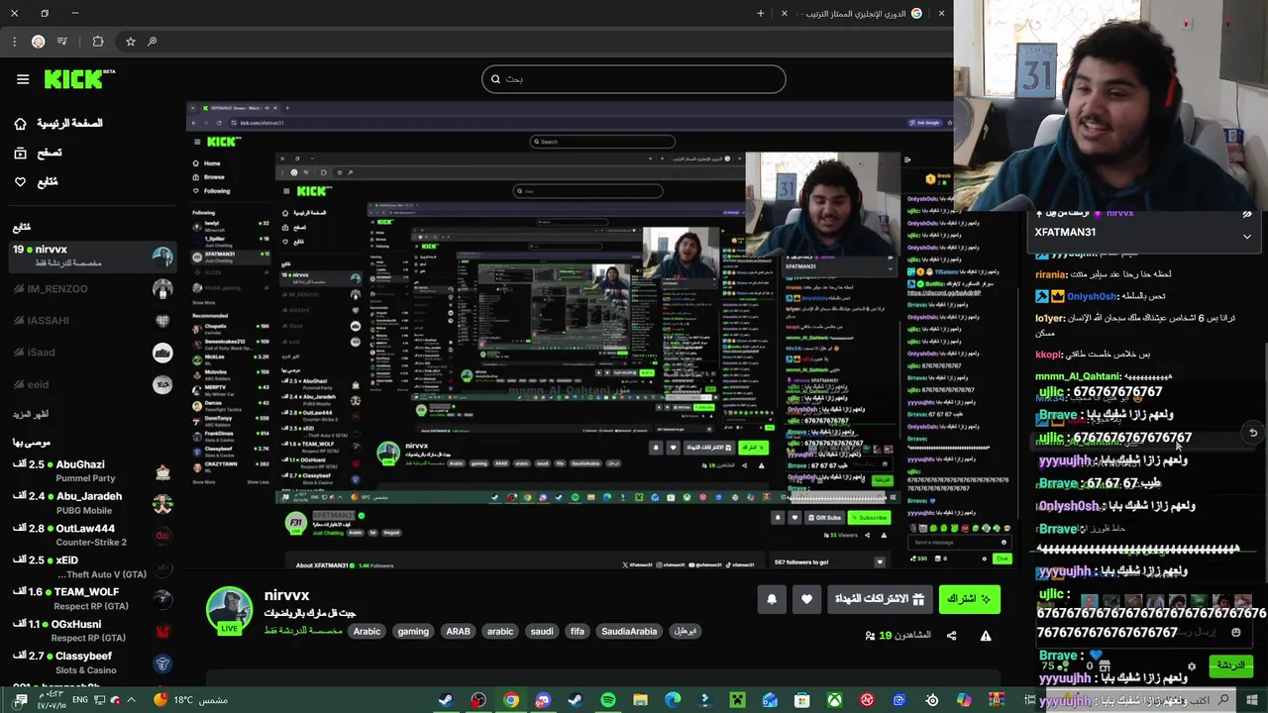Select the saudi tag
The width and height of the screenshot is (1268, 713).
[542, 631]
